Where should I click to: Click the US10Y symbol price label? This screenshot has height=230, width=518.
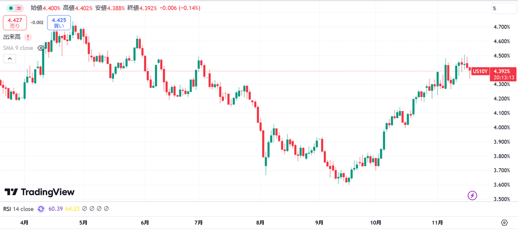pos(480,71)
